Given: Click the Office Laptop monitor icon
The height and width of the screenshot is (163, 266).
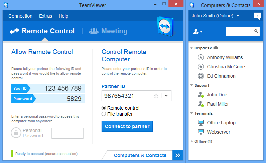Looking at the screenshot, I should pyautogui.click(x=201, y=123).
